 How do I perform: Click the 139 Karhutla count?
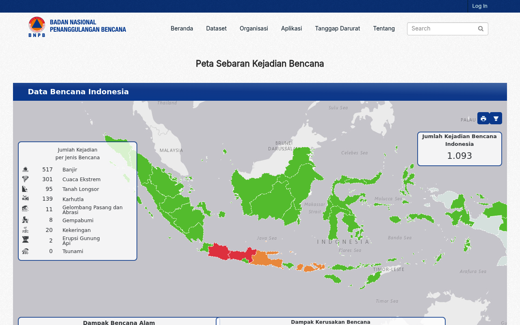[48, 199]
